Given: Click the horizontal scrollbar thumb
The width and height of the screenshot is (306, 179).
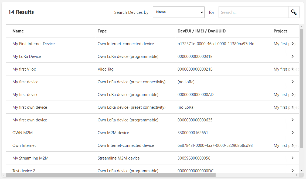Looking at the screenshot, I should (111, 175).
